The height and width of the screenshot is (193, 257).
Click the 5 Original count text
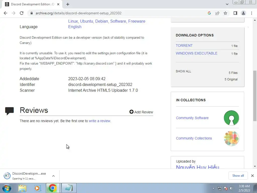[x=231, y=79]
